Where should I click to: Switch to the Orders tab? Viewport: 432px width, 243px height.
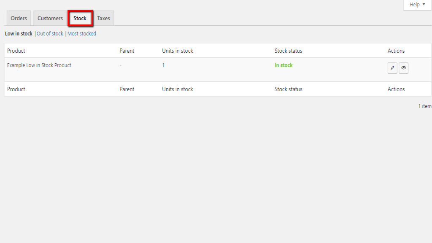tap(19, 19)
